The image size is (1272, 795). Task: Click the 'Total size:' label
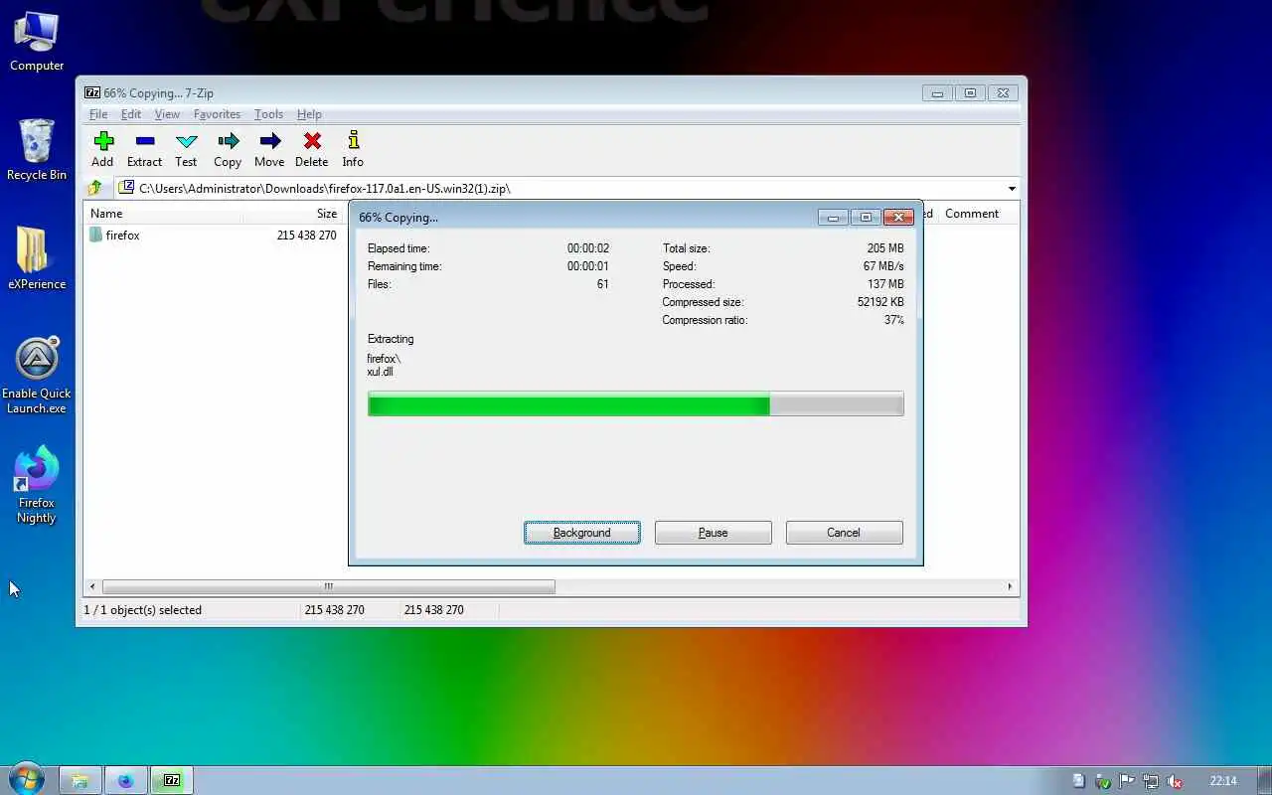[686, 248]
